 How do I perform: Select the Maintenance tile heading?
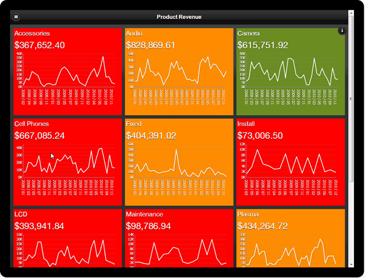pos(144,214)
